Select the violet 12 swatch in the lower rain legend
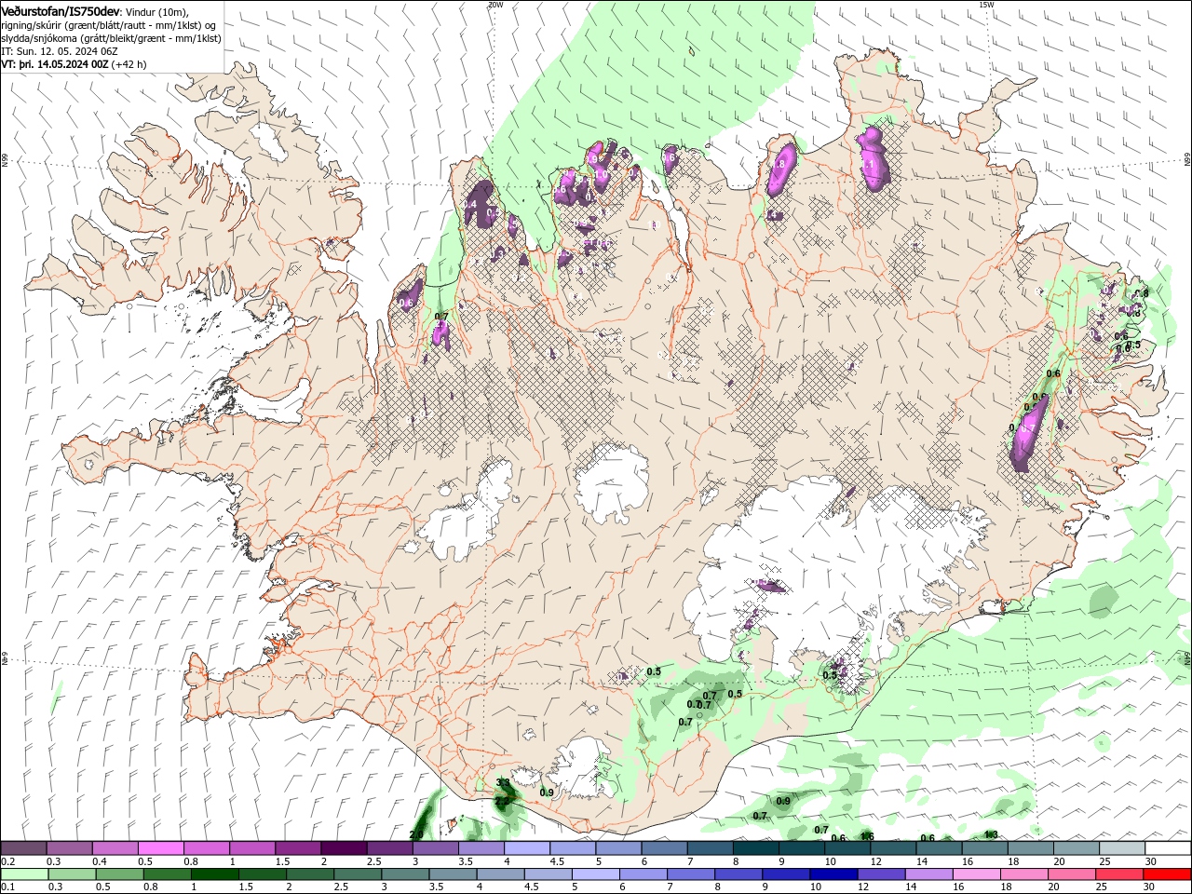Screen dimensions: 1192x894 pyautogui.click(x=880, y=874)
